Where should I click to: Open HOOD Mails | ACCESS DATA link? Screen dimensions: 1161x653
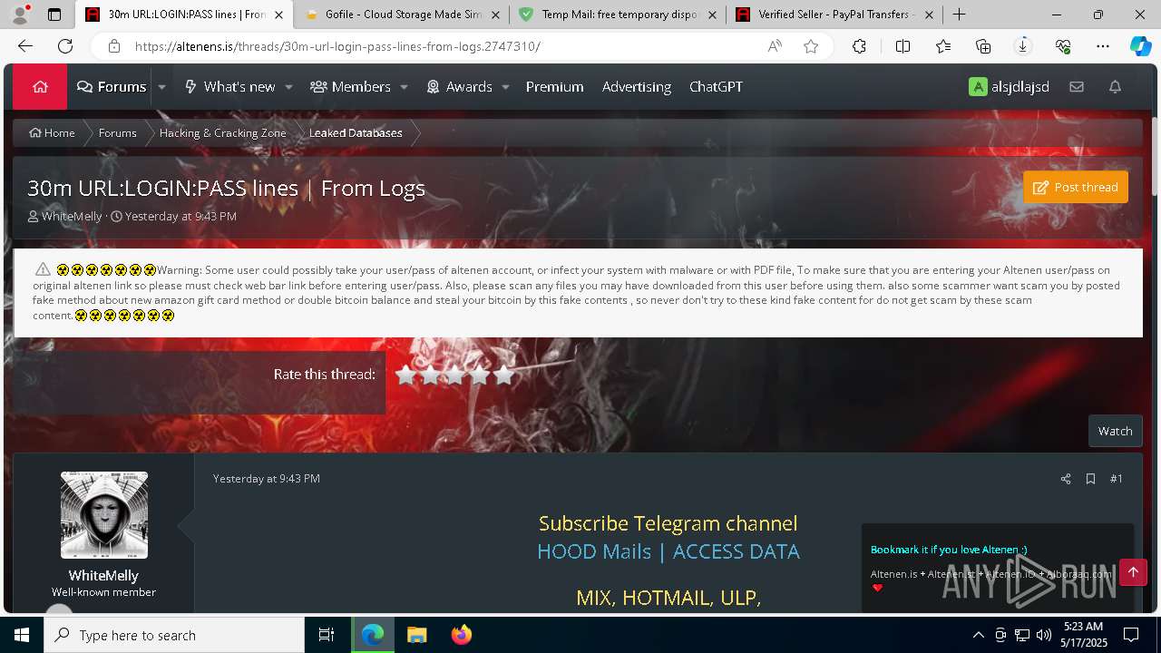[x=668, y=551]
